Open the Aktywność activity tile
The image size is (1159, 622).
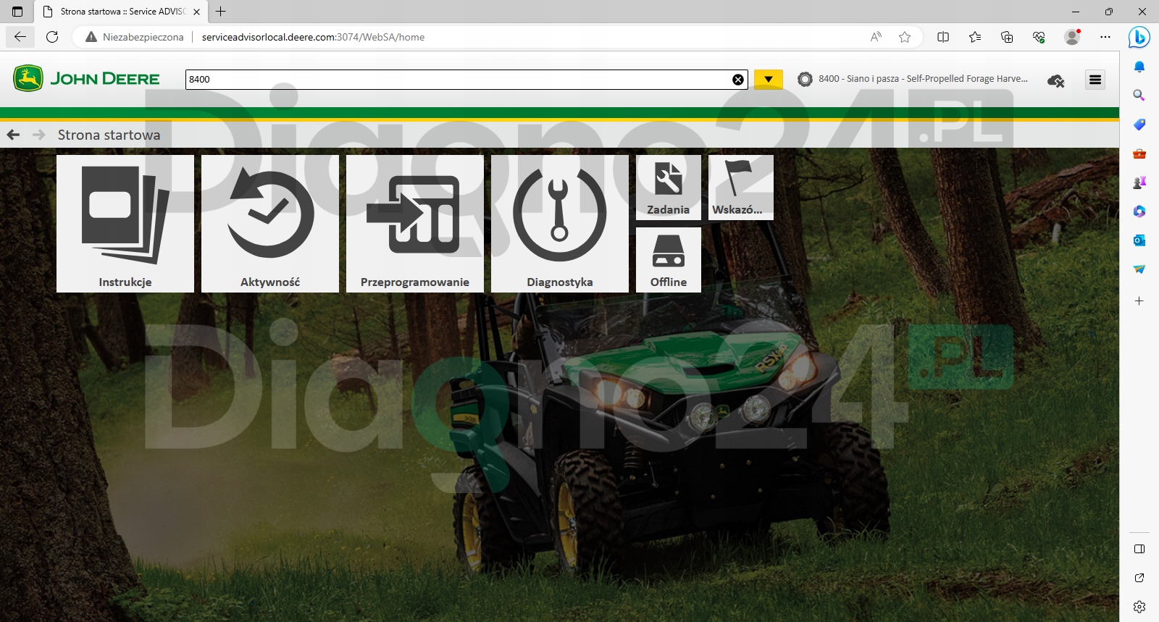270,224
